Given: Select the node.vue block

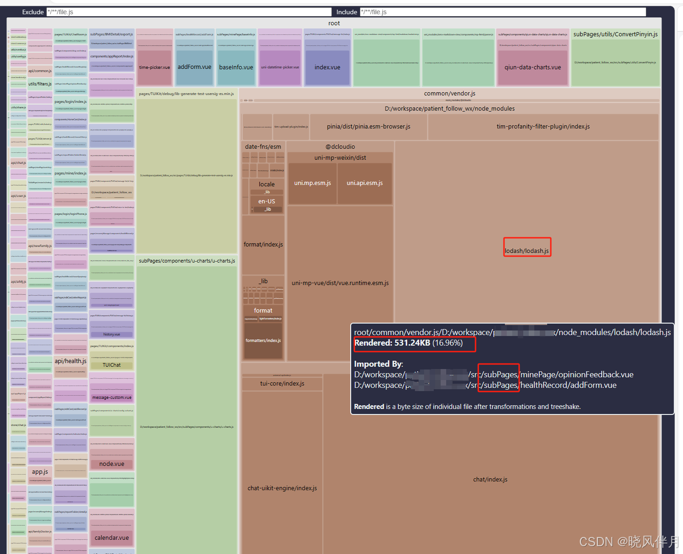Looking at the screenshot, I should point(112,464).
